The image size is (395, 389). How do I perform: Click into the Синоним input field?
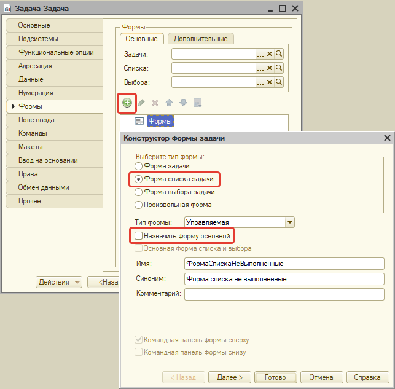click(284, 279)
